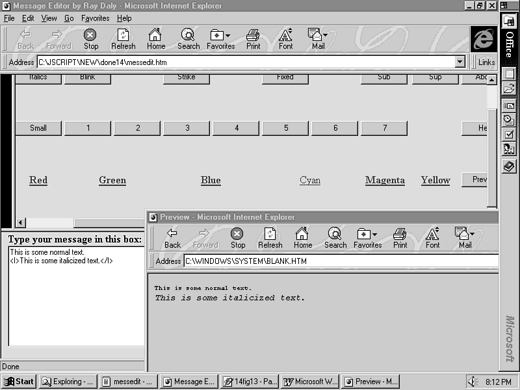This screenshot has width=520, height=390.
Task: Click the Preview window address field
Action: [341, 261]
